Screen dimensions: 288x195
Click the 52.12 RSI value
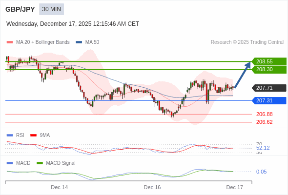pyautogui.click(x=263, y=148)
